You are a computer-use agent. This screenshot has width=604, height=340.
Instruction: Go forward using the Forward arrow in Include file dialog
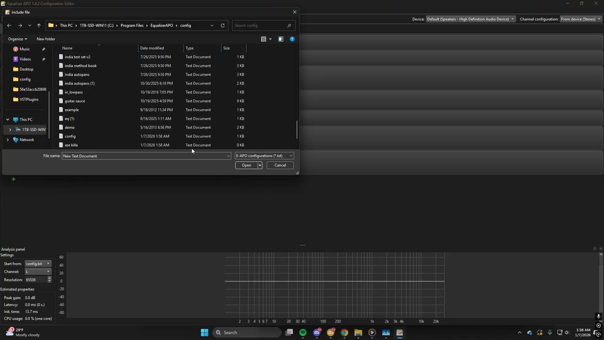(x=20, y=25)
